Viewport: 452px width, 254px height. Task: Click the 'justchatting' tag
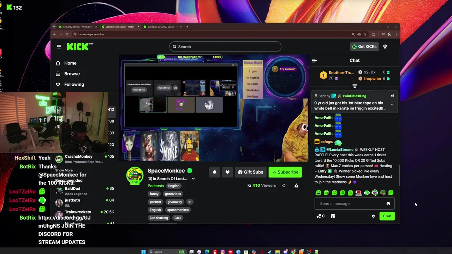pos(159,218)
